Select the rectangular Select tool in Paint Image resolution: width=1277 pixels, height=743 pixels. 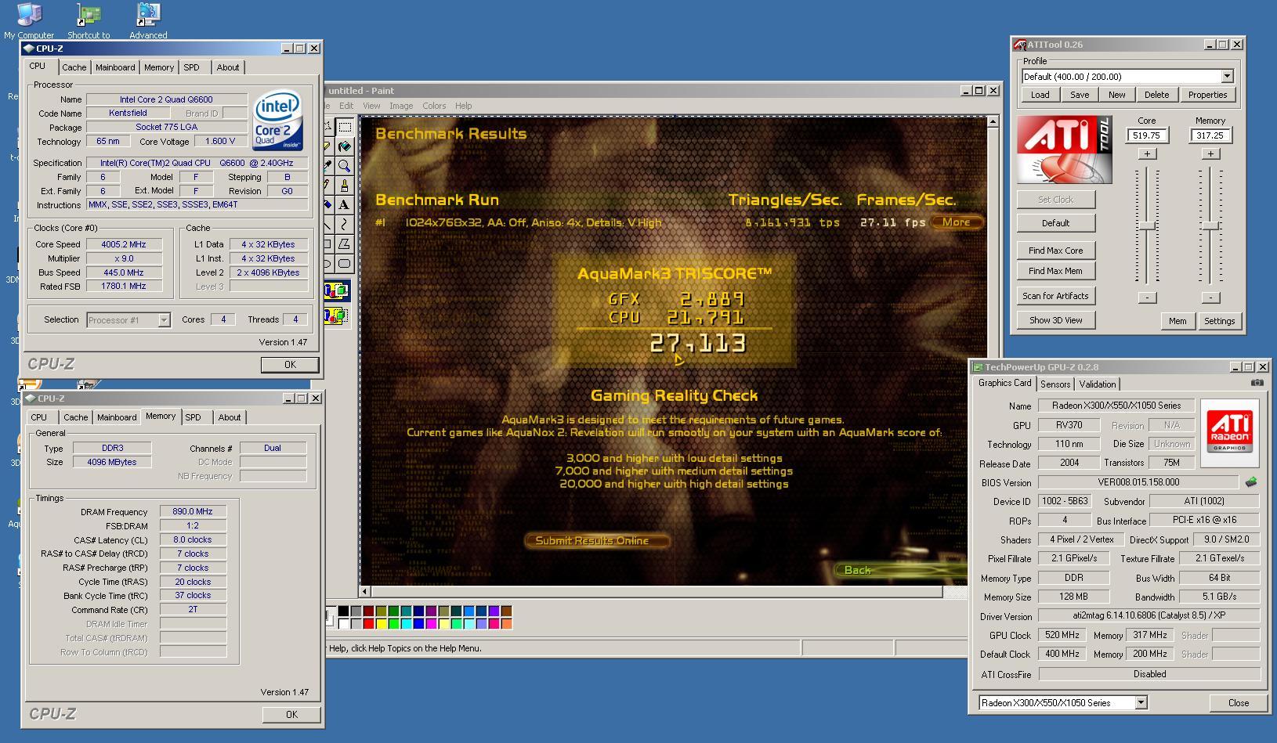pyautogui.click(x=345, y=127)
